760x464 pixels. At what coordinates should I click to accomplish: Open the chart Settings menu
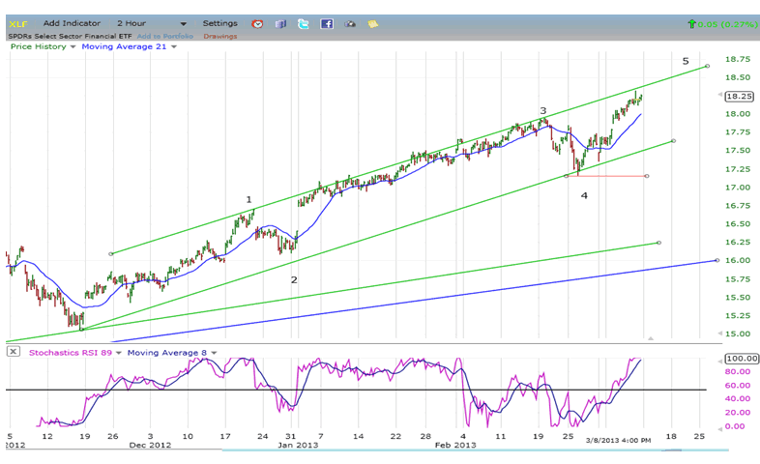click(219, 23)
